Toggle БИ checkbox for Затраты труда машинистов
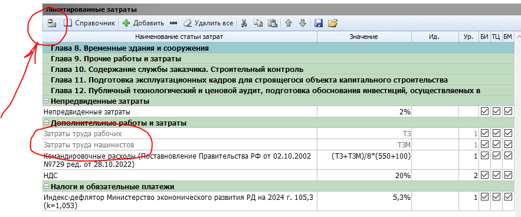Image resolution: width=521 pixels, height=217 pixels. [484, 144]
